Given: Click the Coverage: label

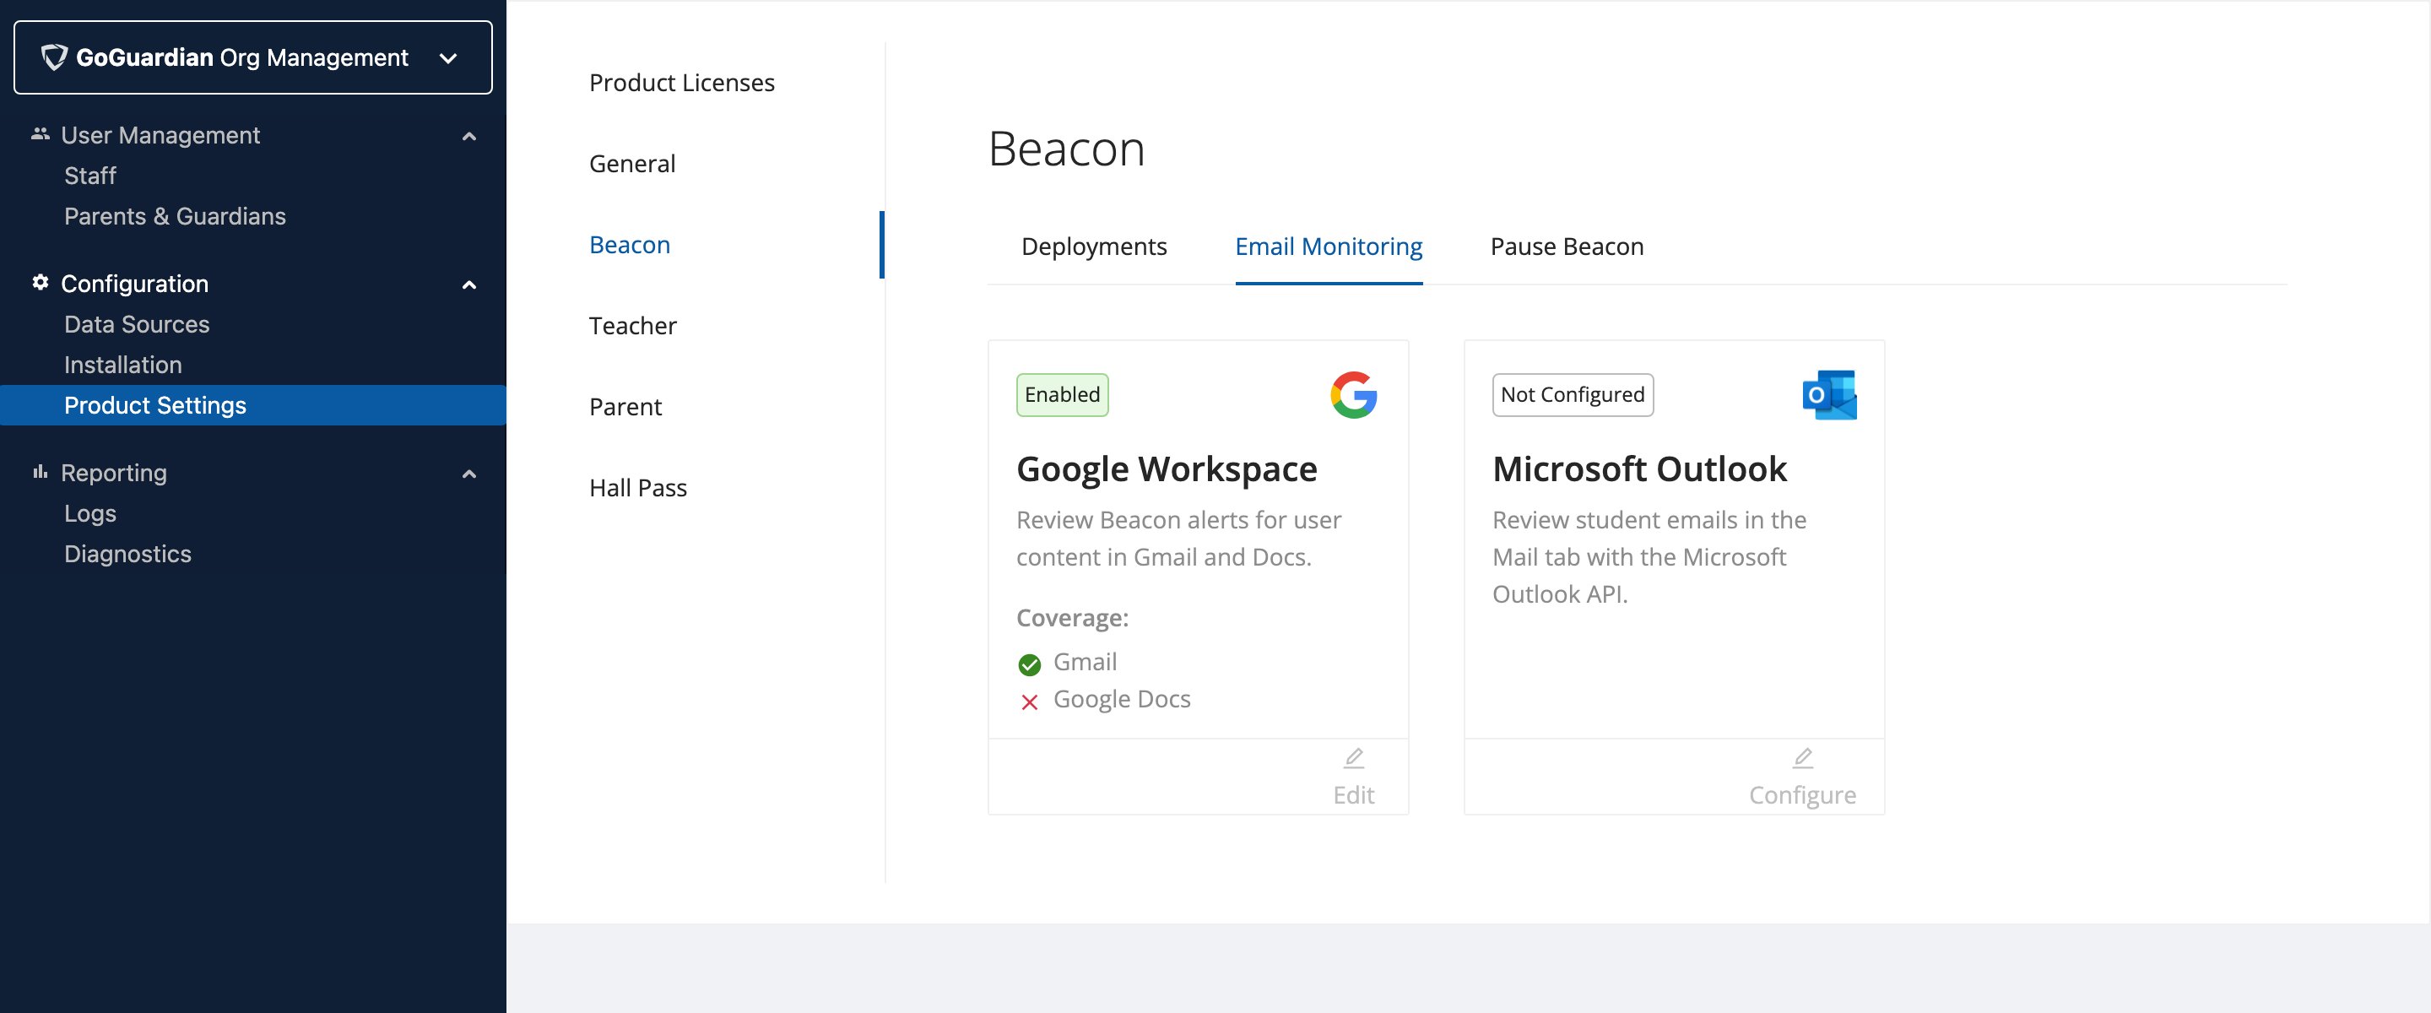Looking at the screenshot, I should tap(1072, 619).
